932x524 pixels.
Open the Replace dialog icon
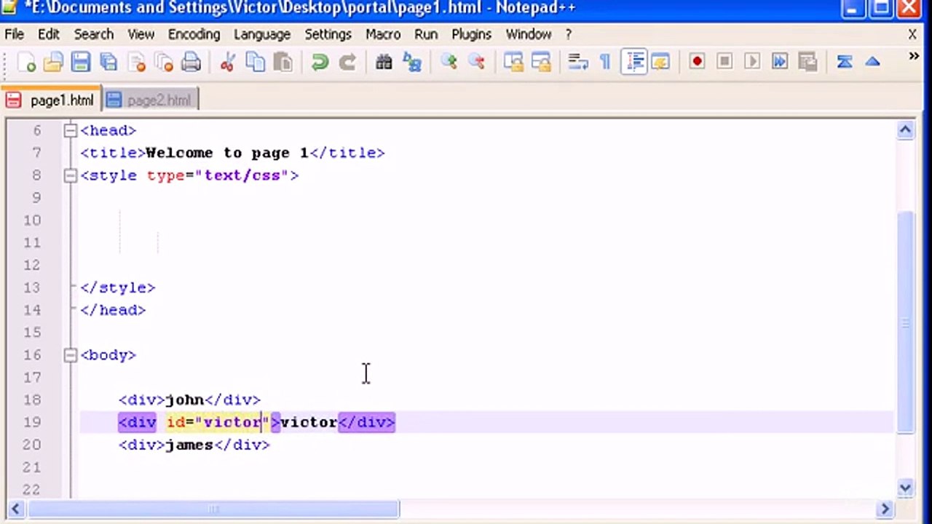coord(412,63)
